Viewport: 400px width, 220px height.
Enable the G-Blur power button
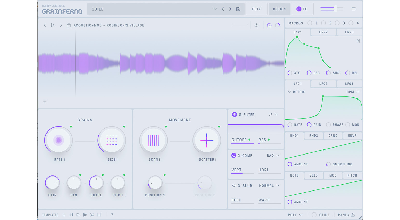coord(234,186)
